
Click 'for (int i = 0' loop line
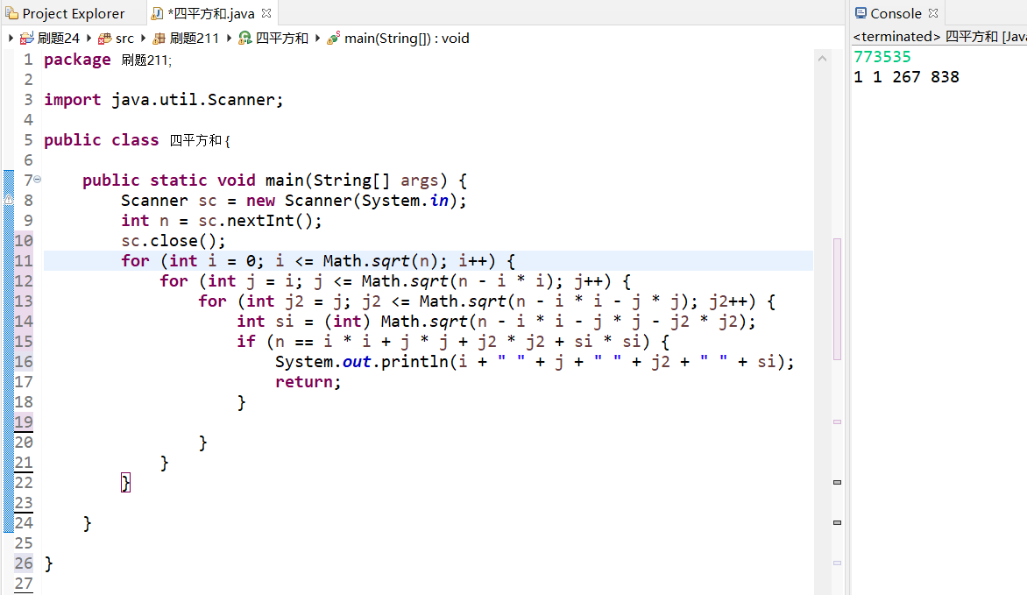point(318,261)
